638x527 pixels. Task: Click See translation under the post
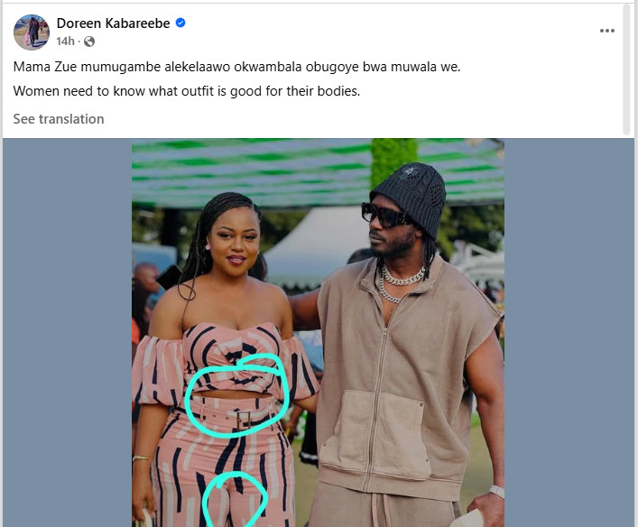click(59, 119)
